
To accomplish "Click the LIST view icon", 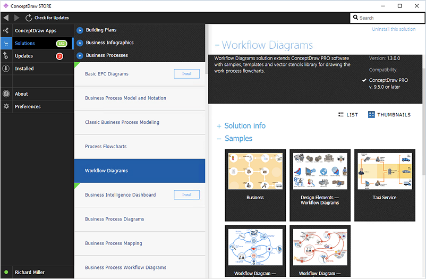I will [x=340, y=114].
